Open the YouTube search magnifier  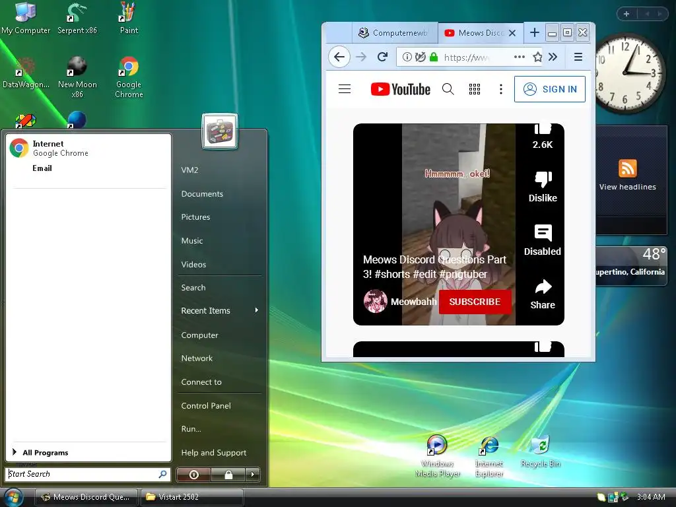click(x=448, y=89)
